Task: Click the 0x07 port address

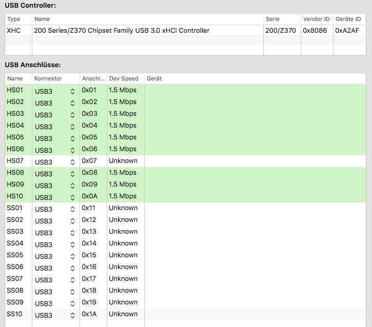Action: click(89, 161)
